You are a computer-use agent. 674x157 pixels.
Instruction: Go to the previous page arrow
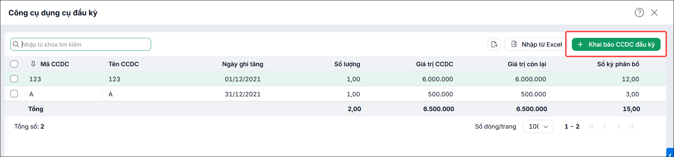coord(605,127)
